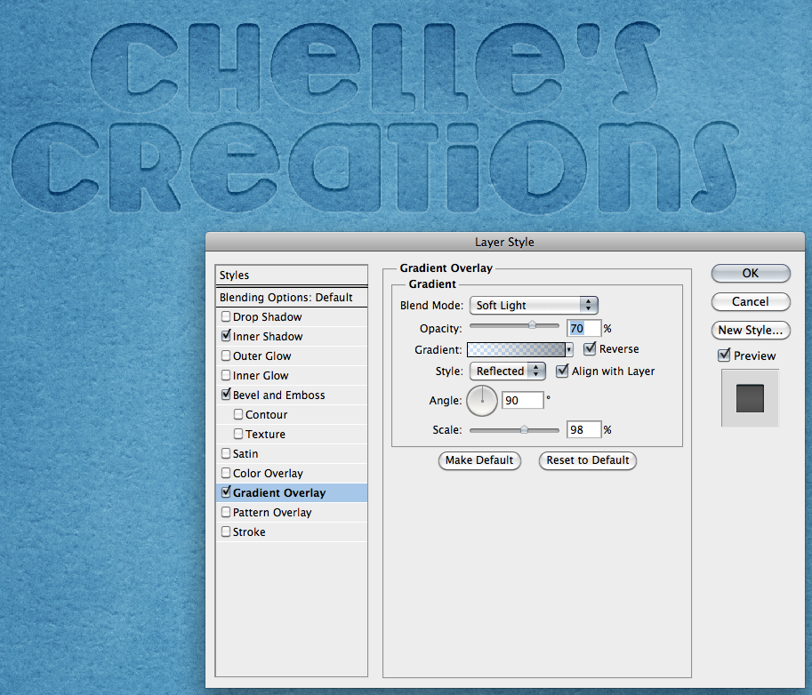Select the Pattern Overlay label
The width and height of the screenshot is (812, 695).
pyautogui.click(x=272, y=512)
